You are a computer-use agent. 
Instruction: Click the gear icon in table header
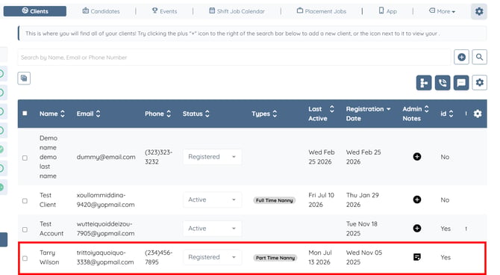(x=478, y=114)
